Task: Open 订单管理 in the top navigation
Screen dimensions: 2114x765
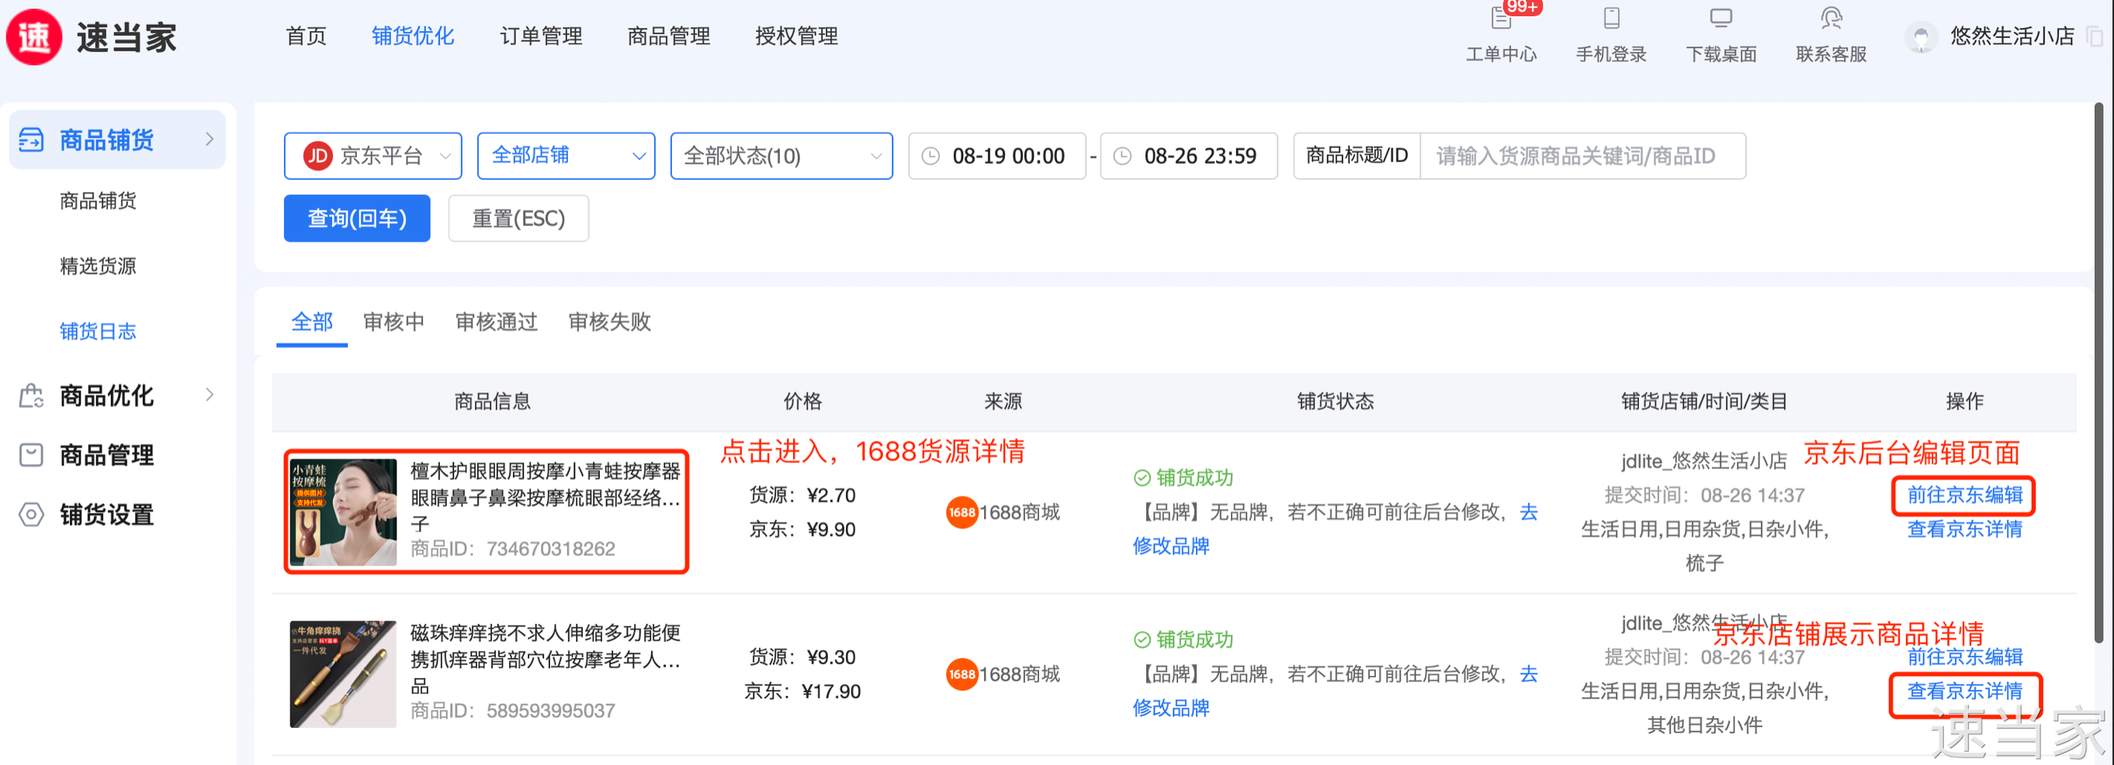Action: pyautogui.click(x=541, y=36)
